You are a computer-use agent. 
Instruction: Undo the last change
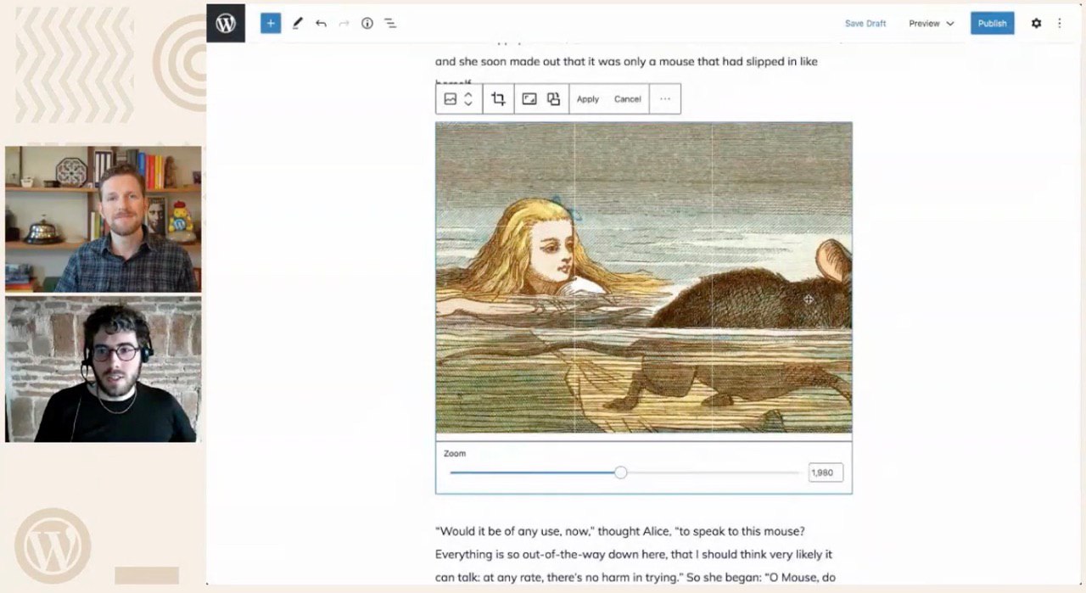(321, 24)
